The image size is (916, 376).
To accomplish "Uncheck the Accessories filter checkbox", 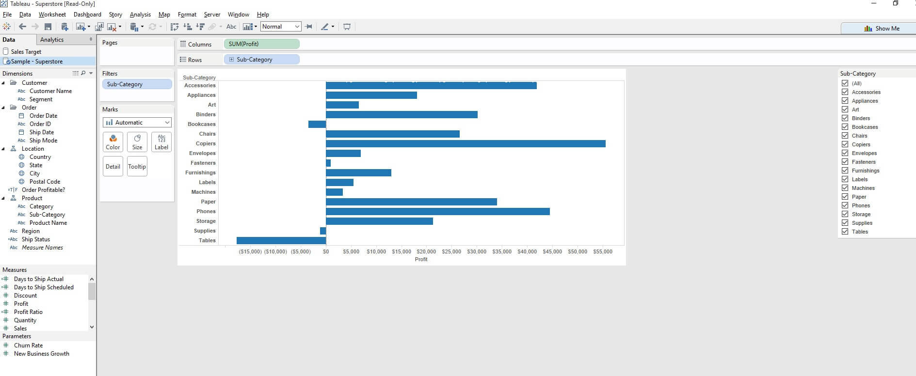I will [845, 92].
